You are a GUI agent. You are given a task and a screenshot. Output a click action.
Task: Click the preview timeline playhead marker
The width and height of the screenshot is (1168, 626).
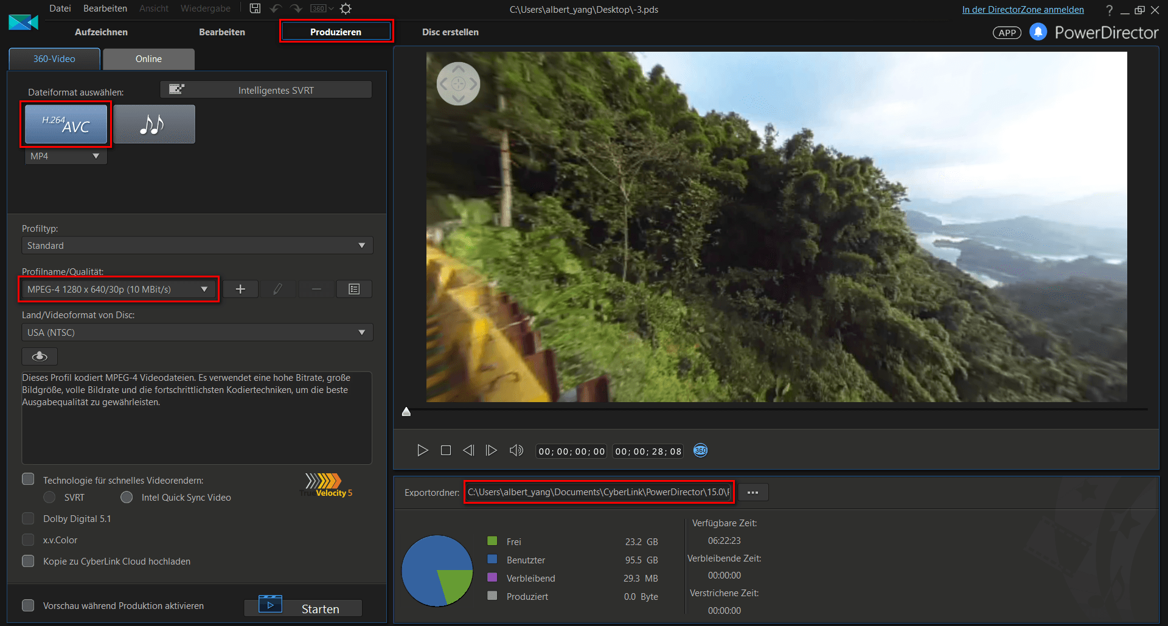pos(406,412)
